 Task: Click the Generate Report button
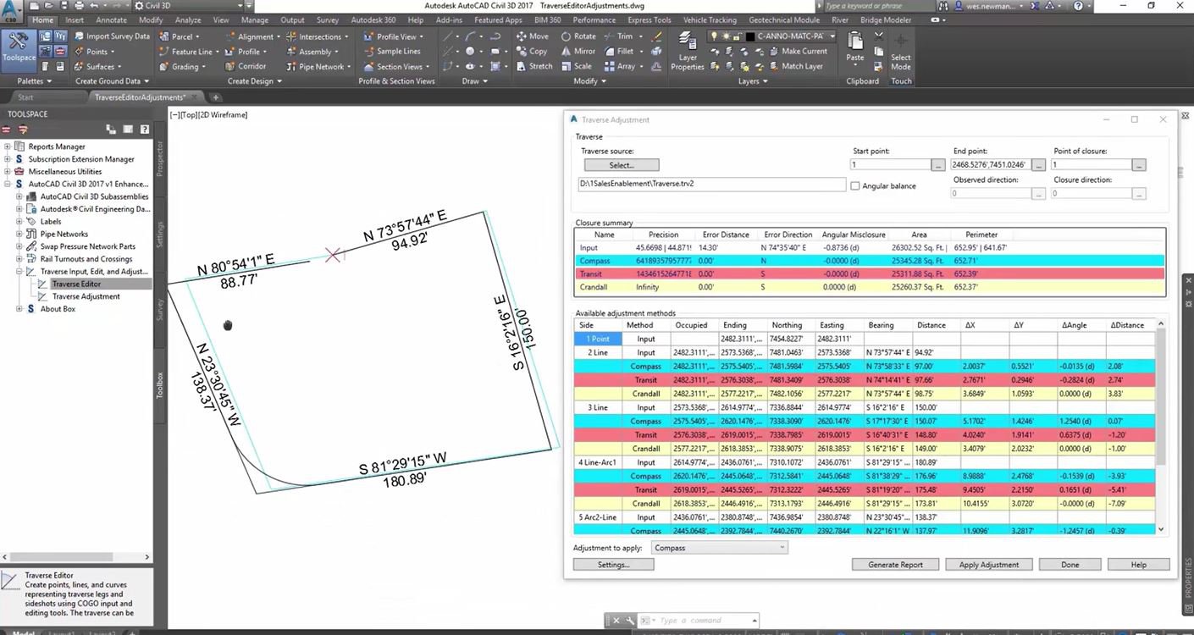coord(895,565)
